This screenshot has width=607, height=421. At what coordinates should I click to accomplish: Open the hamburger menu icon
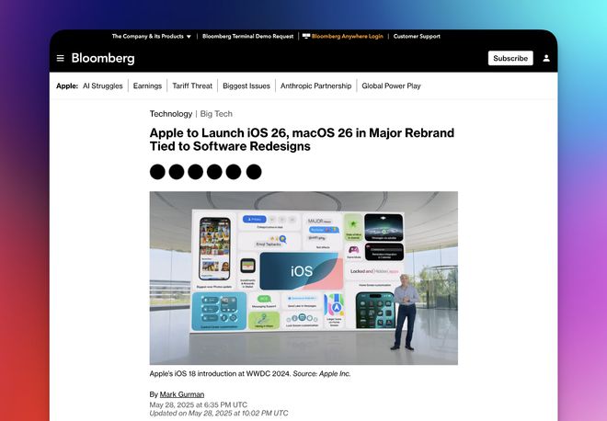(x=61, y=58)
